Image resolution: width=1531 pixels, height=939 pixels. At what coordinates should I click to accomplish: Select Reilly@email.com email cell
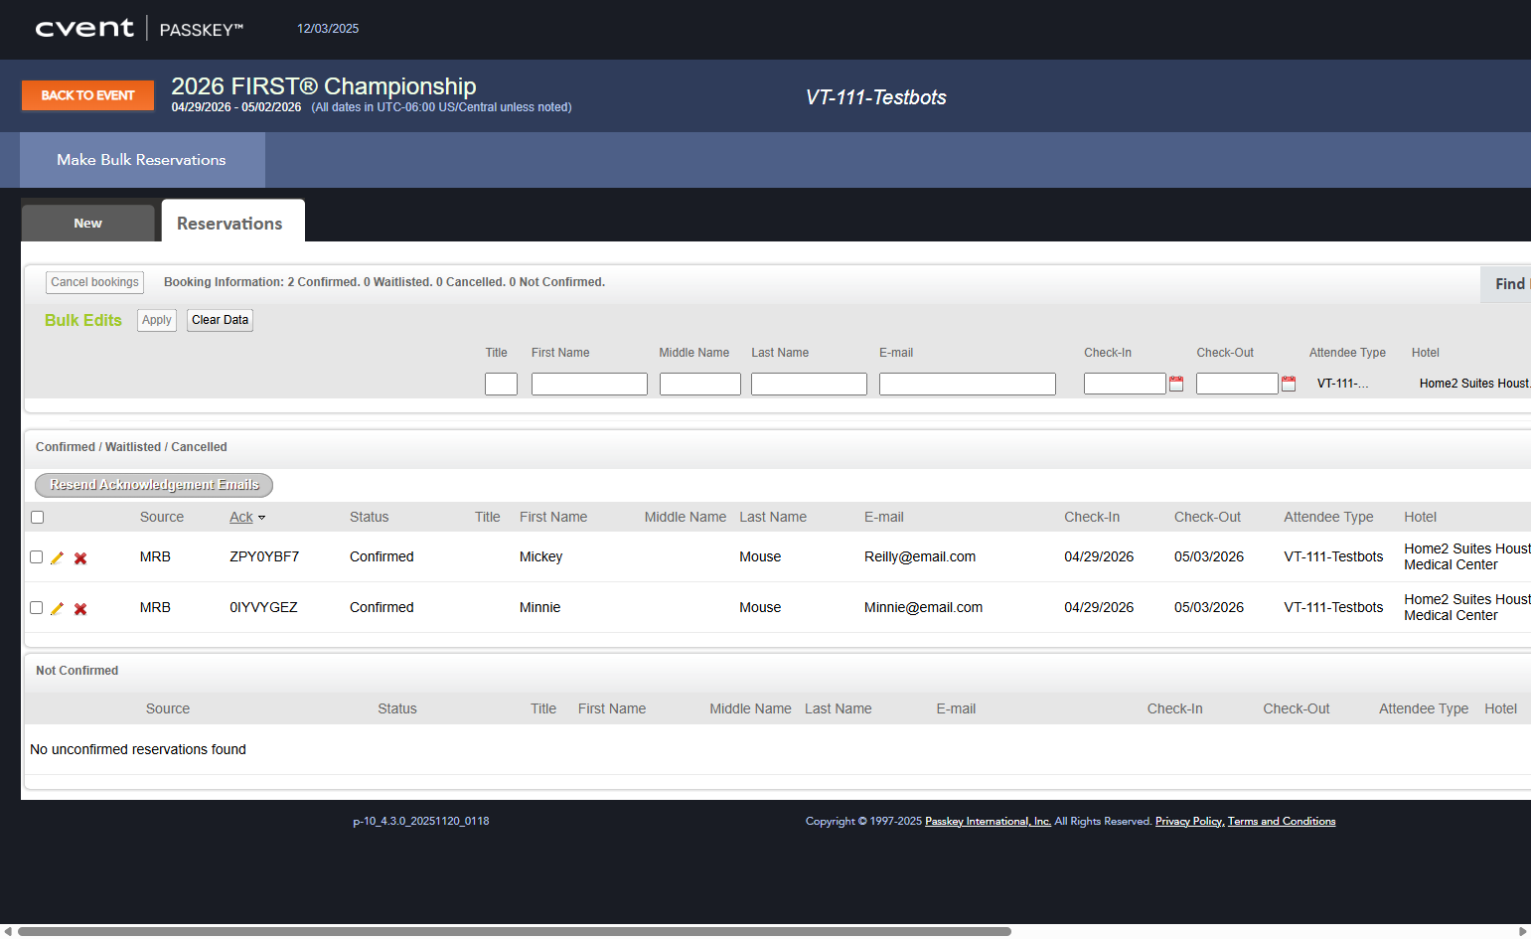point(920,557)
